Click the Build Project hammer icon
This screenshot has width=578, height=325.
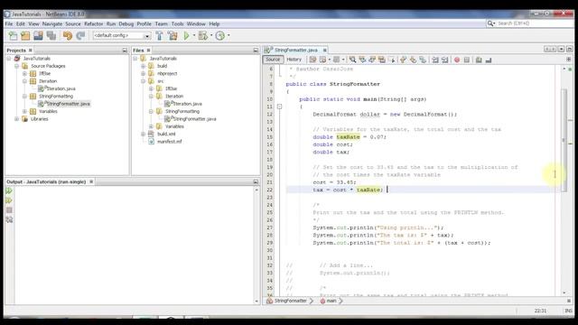[159, 36]
